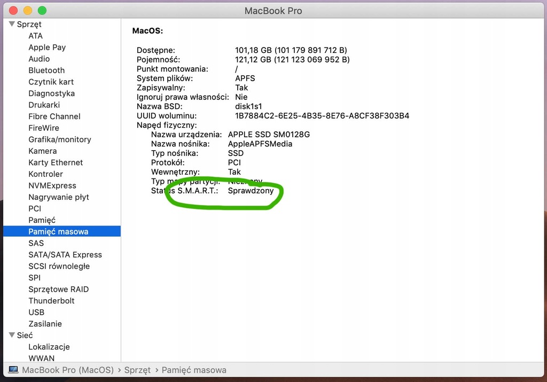This screenshot has height=382, width=547.
Task: Select Fibre Channel entry
Action: click(x=54, y=116)
